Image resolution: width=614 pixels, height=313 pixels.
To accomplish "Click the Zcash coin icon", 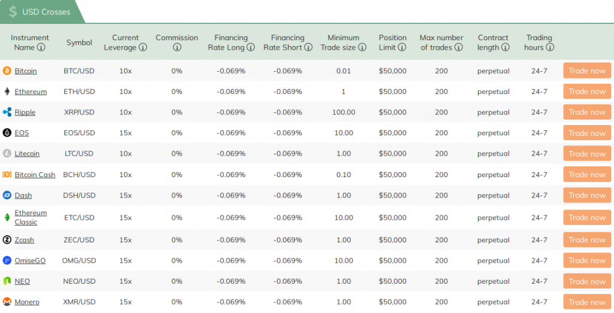I will [x=7, y=240].
